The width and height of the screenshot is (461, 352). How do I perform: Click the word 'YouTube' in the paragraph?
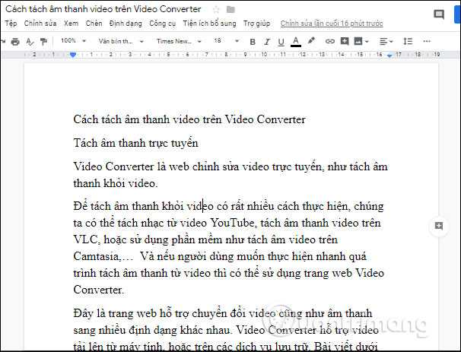(x=232, y=223)
